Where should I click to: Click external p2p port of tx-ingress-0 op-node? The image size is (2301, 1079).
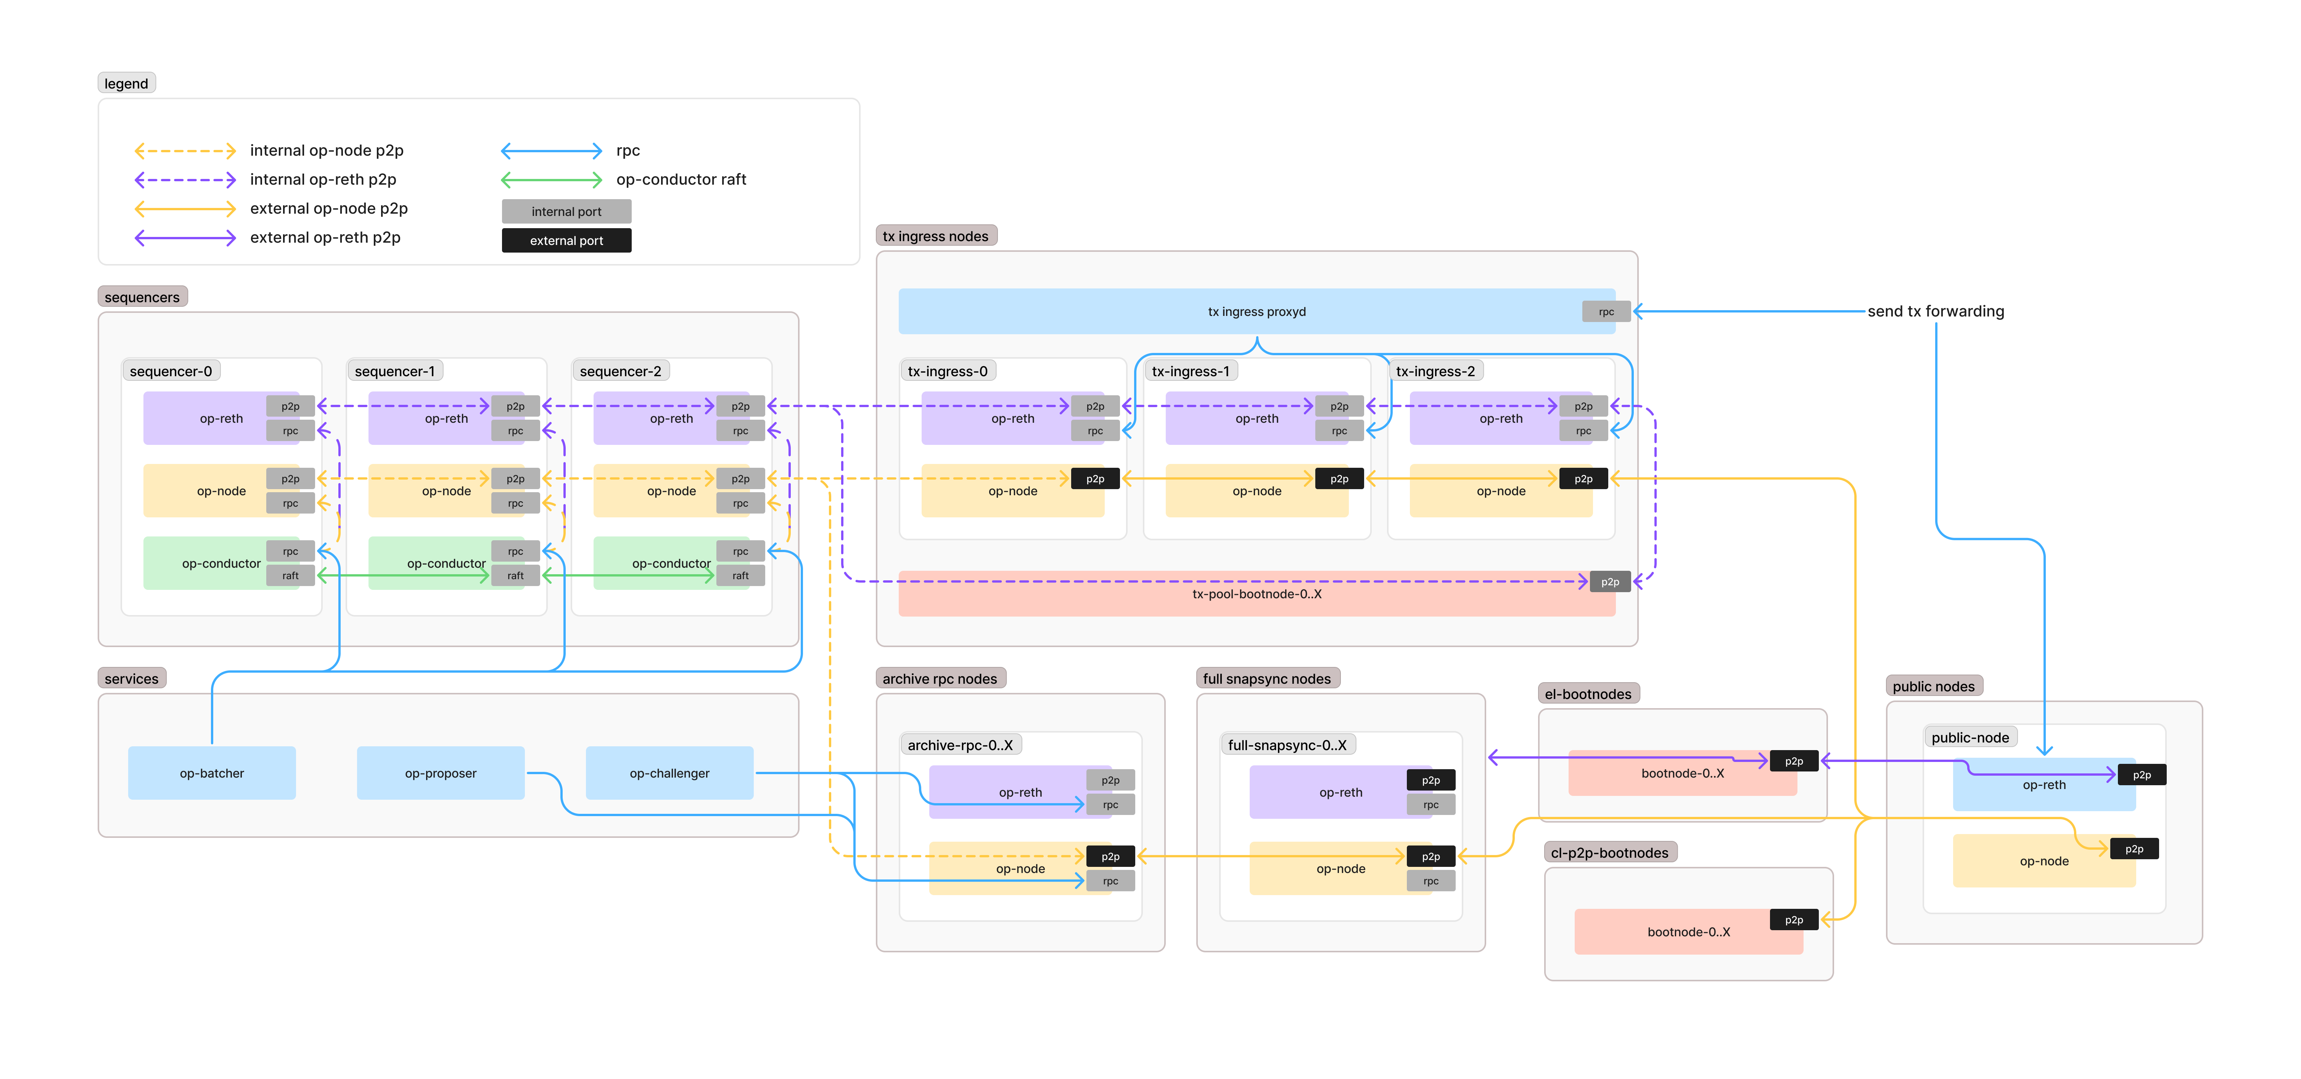pos(1095,479)
